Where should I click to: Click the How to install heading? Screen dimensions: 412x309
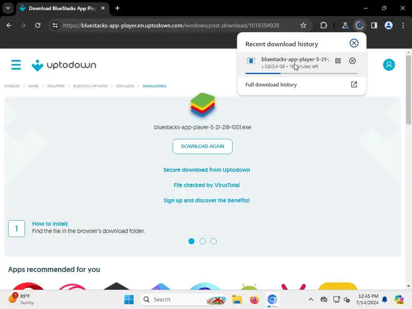[x=50, y=224]
